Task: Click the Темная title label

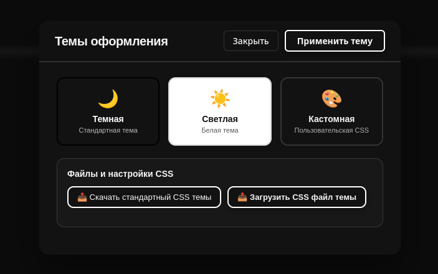Action: tap(108, 119)
